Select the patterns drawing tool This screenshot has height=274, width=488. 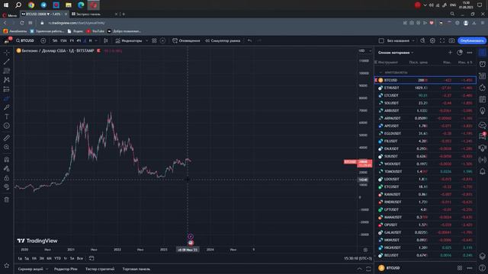point(7,80)
